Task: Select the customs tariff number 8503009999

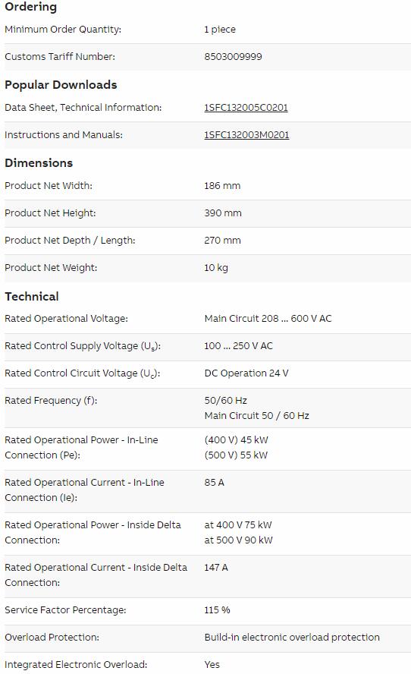Action: coord(233,57)
